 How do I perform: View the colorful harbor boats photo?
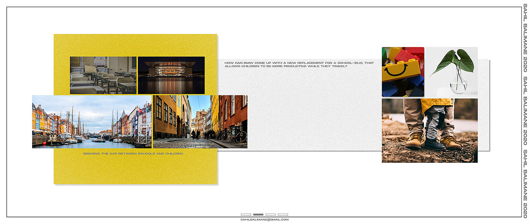[x=92, y=121]
